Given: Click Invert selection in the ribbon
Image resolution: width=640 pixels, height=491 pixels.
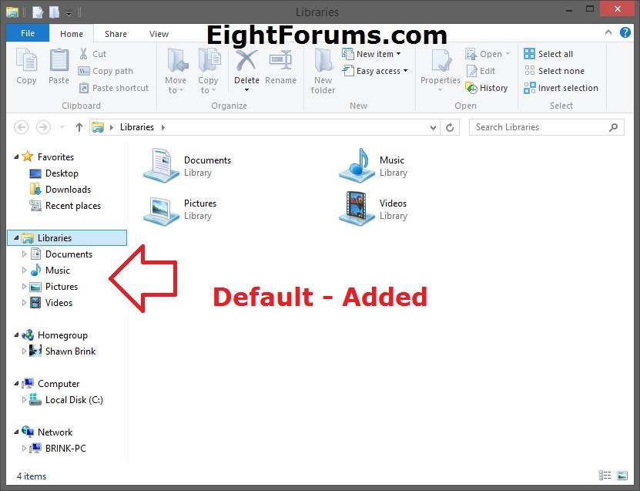Looking at the screenshot, I should (x=561, y=87).
